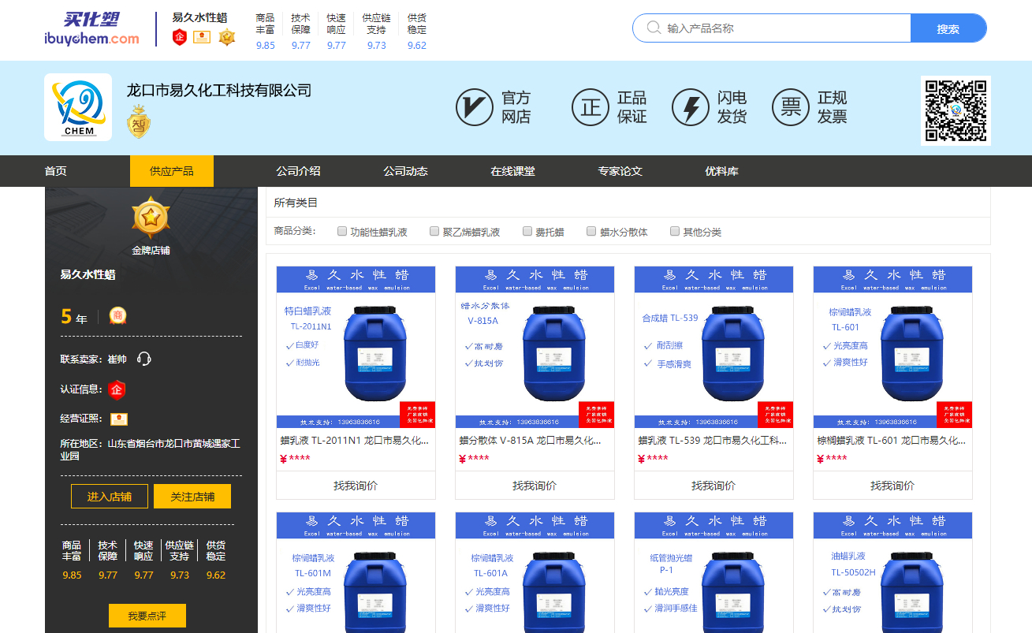Click 找我询价 under 蜡乳液 TL-2011N1
The height and width of the screenshot is (633, 1032).
click(x=356, y=486)
